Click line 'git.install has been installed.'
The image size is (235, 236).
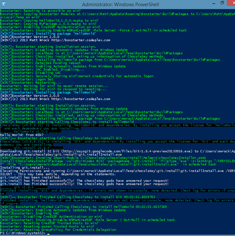[x=31, y=177]
